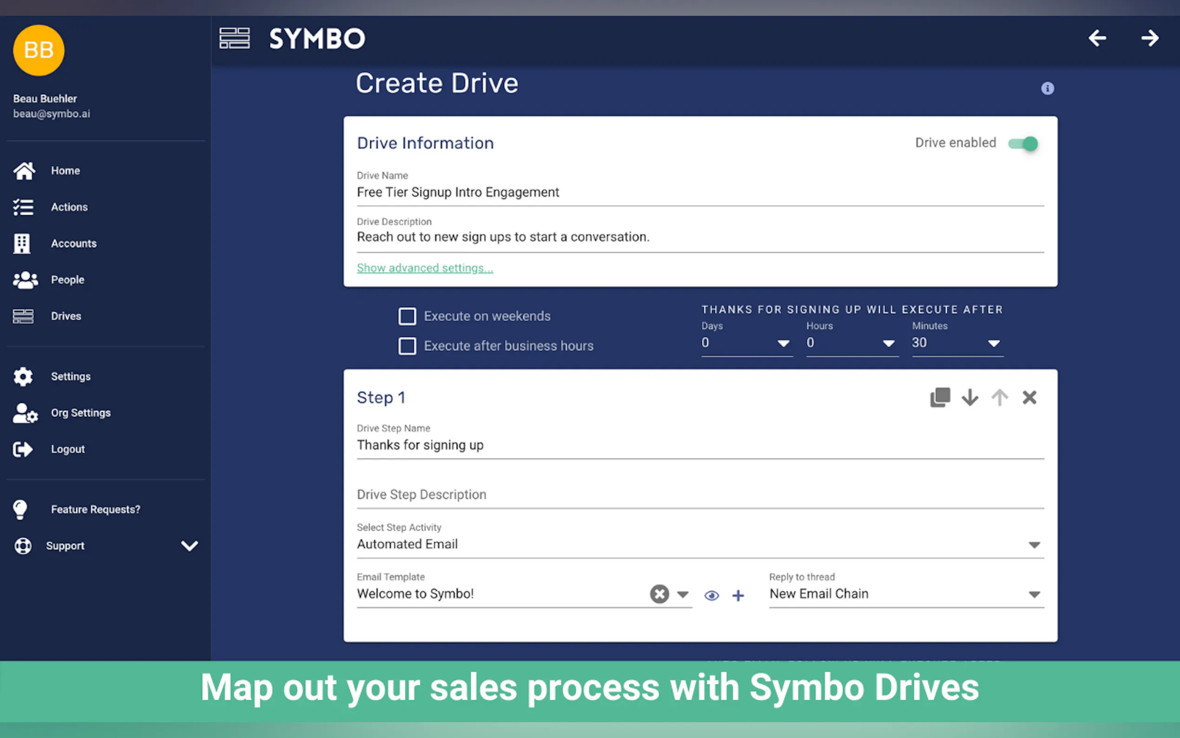This screenshot has width=1180, height=738.
Task: Click the Drive Step Description field
Action: pyautogui.click(x=700, y=494)
